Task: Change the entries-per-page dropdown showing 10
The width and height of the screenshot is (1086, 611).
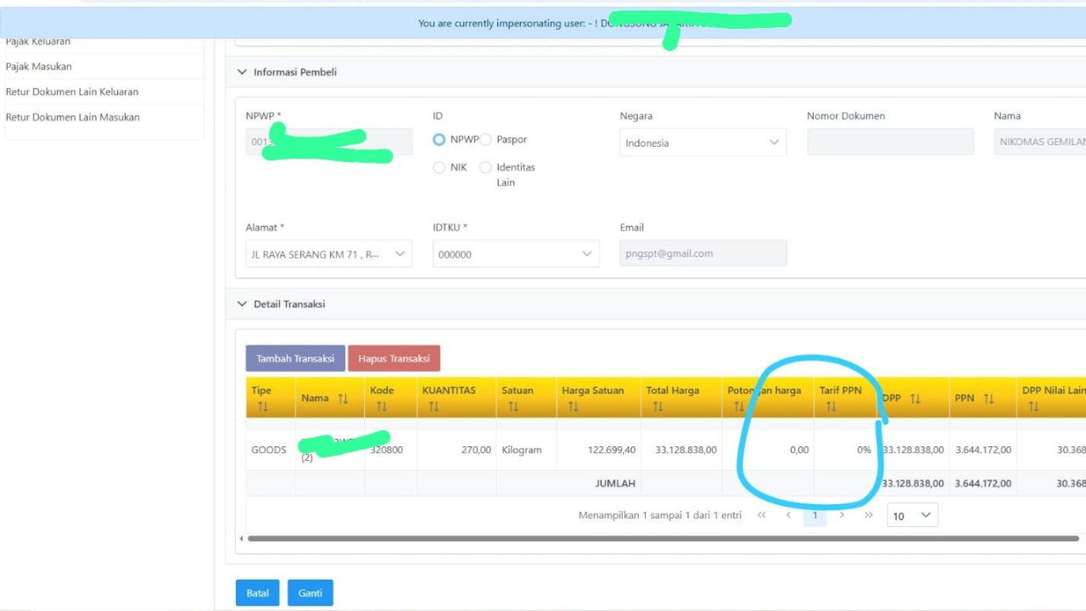Action: click(912, 515)
